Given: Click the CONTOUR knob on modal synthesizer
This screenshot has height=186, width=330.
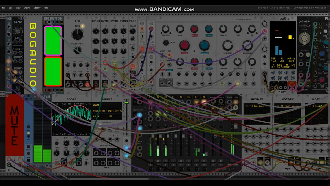Looking at the screenshot, I should click(x=166, y=29).
